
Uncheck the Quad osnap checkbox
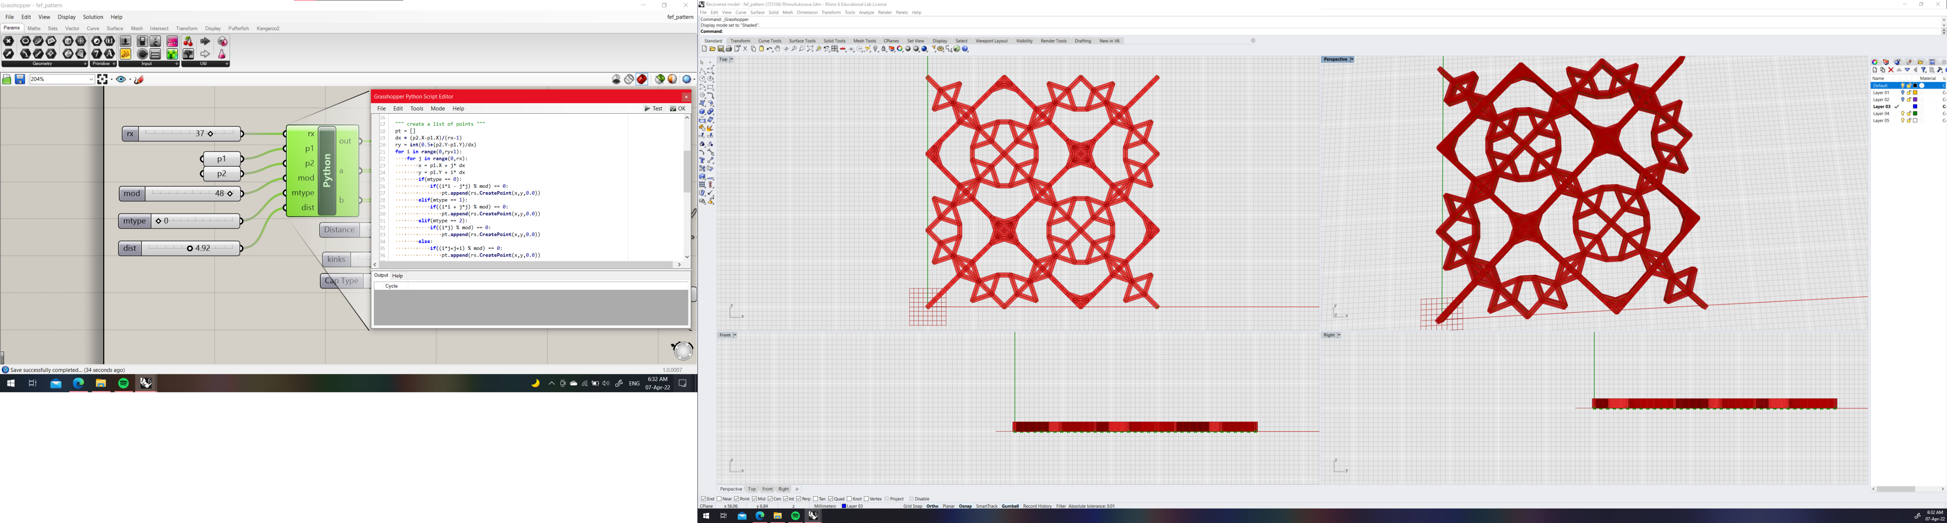click(831, 499)
